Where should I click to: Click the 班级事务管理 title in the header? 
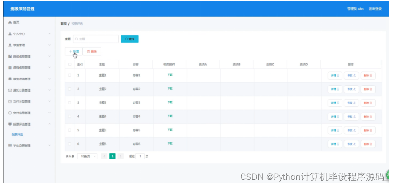tap(22, 9)
